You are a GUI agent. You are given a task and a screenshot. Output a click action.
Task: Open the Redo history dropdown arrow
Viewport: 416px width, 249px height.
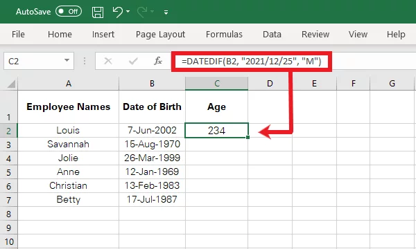pyautogui.click(x=153, y=12)
